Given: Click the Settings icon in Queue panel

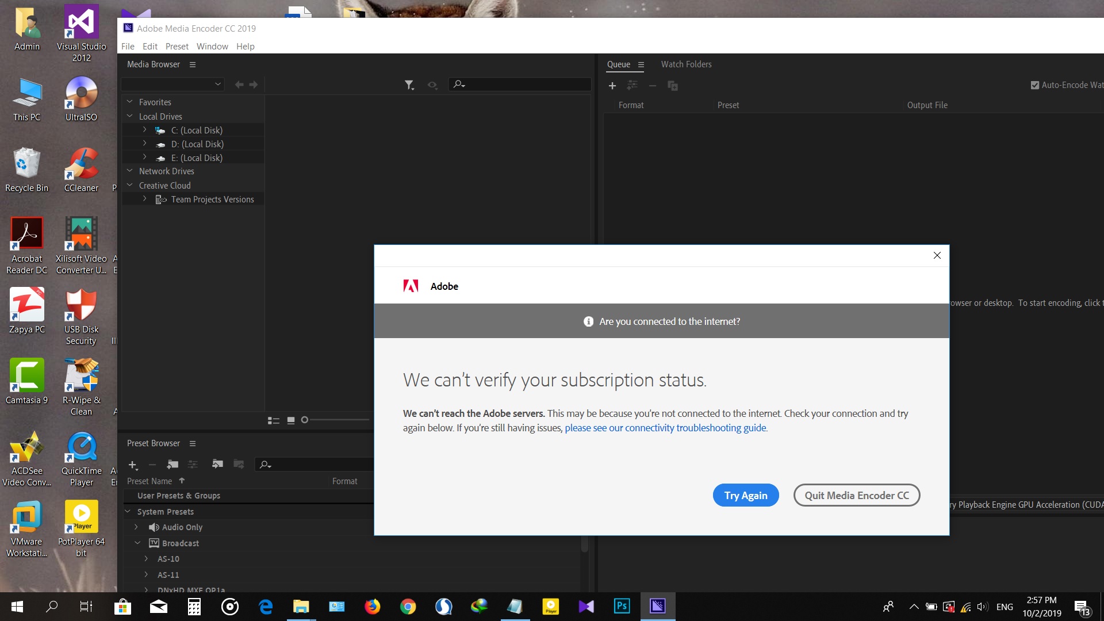Looking at the screenshot, I should [x=640, y=64].
